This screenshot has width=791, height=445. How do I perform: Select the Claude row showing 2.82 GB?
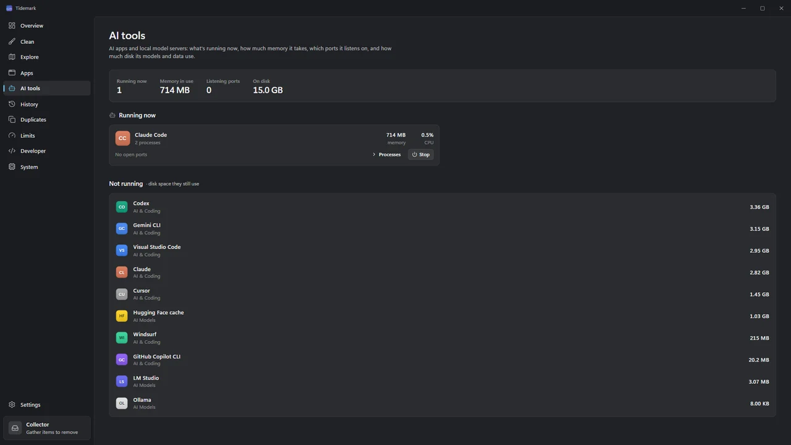click(442, 273)
